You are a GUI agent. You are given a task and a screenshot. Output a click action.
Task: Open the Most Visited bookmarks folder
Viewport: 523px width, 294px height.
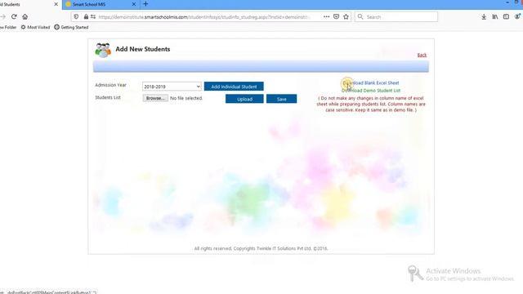(35, 27)
